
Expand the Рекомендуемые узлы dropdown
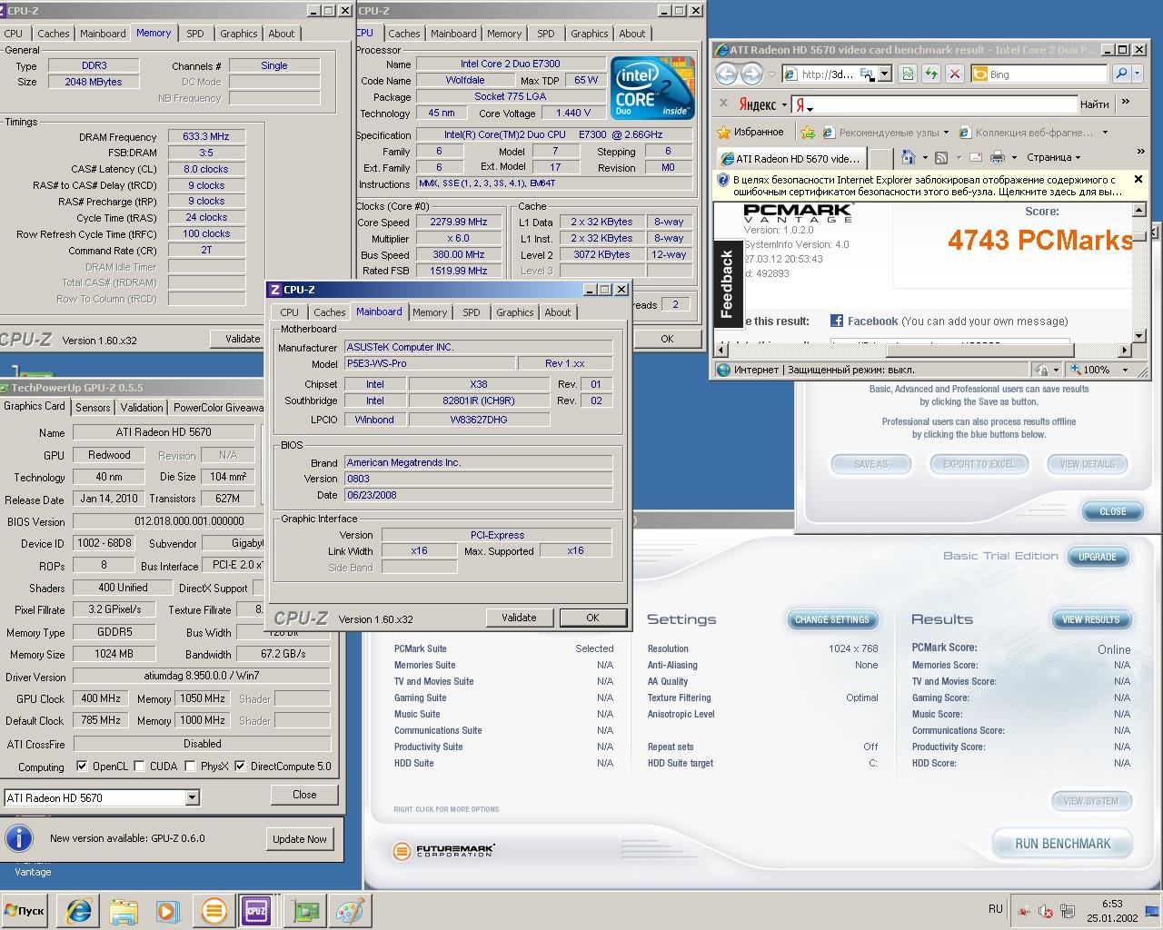[x=946, y=132]
